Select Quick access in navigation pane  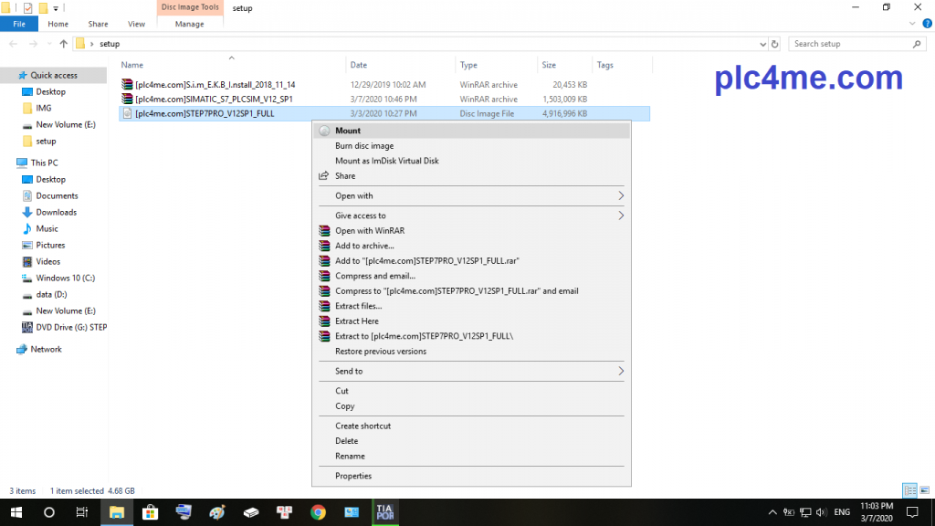[x=54, y=75]
